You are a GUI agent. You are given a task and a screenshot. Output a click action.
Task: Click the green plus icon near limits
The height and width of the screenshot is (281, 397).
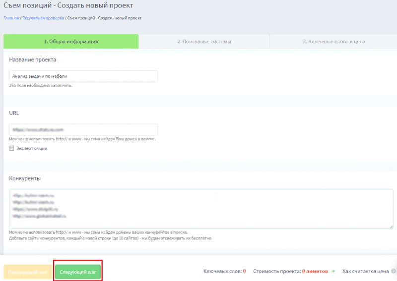pyautogui.click(x=333, y=271)
